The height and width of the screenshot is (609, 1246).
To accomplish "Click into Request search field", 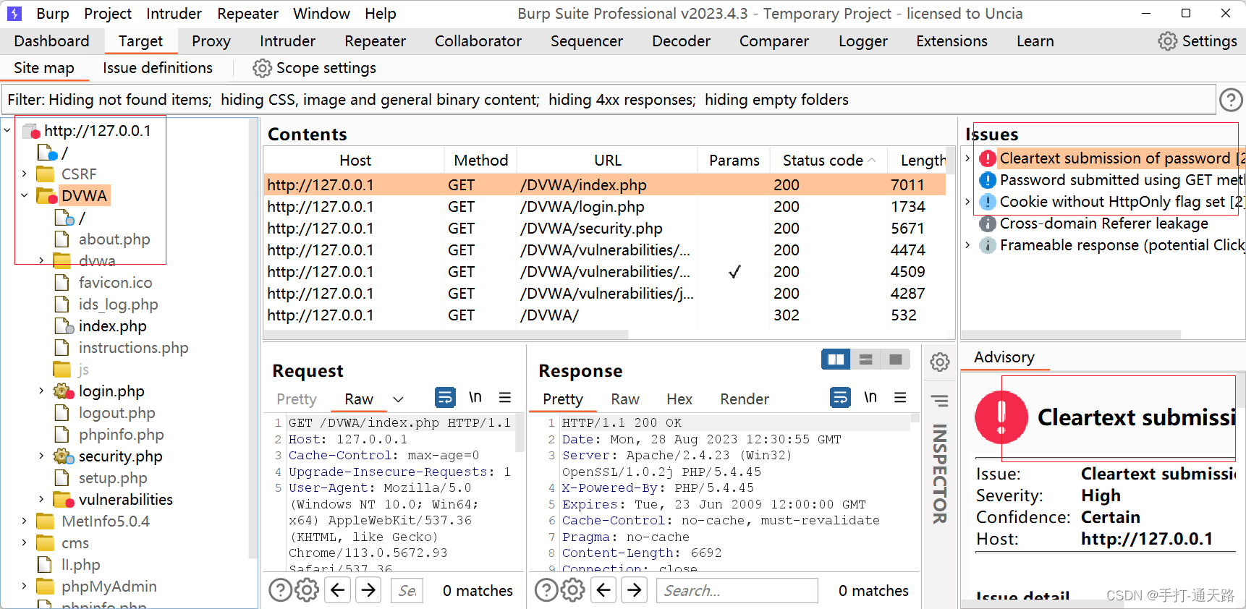I will (407, 590).
